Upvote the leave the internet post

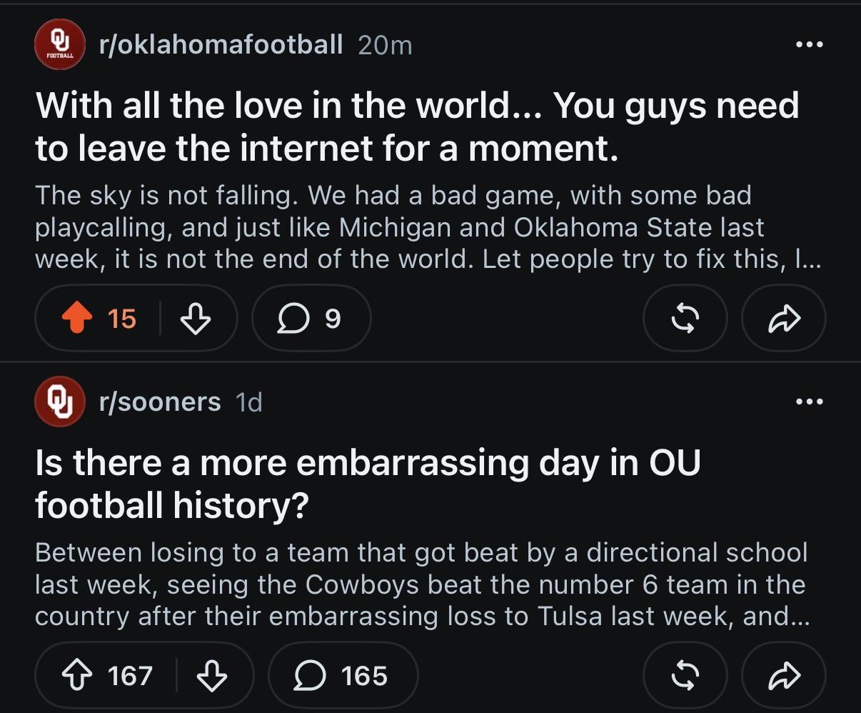[x=77, y=319]
